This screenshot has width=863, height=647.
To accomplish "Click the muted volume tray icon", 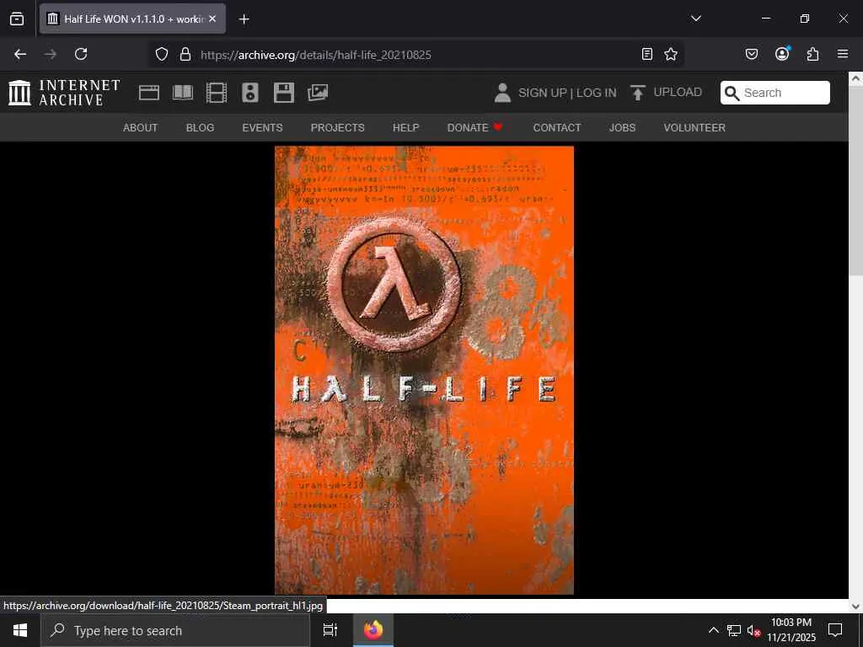I will (x=754, y=631).
